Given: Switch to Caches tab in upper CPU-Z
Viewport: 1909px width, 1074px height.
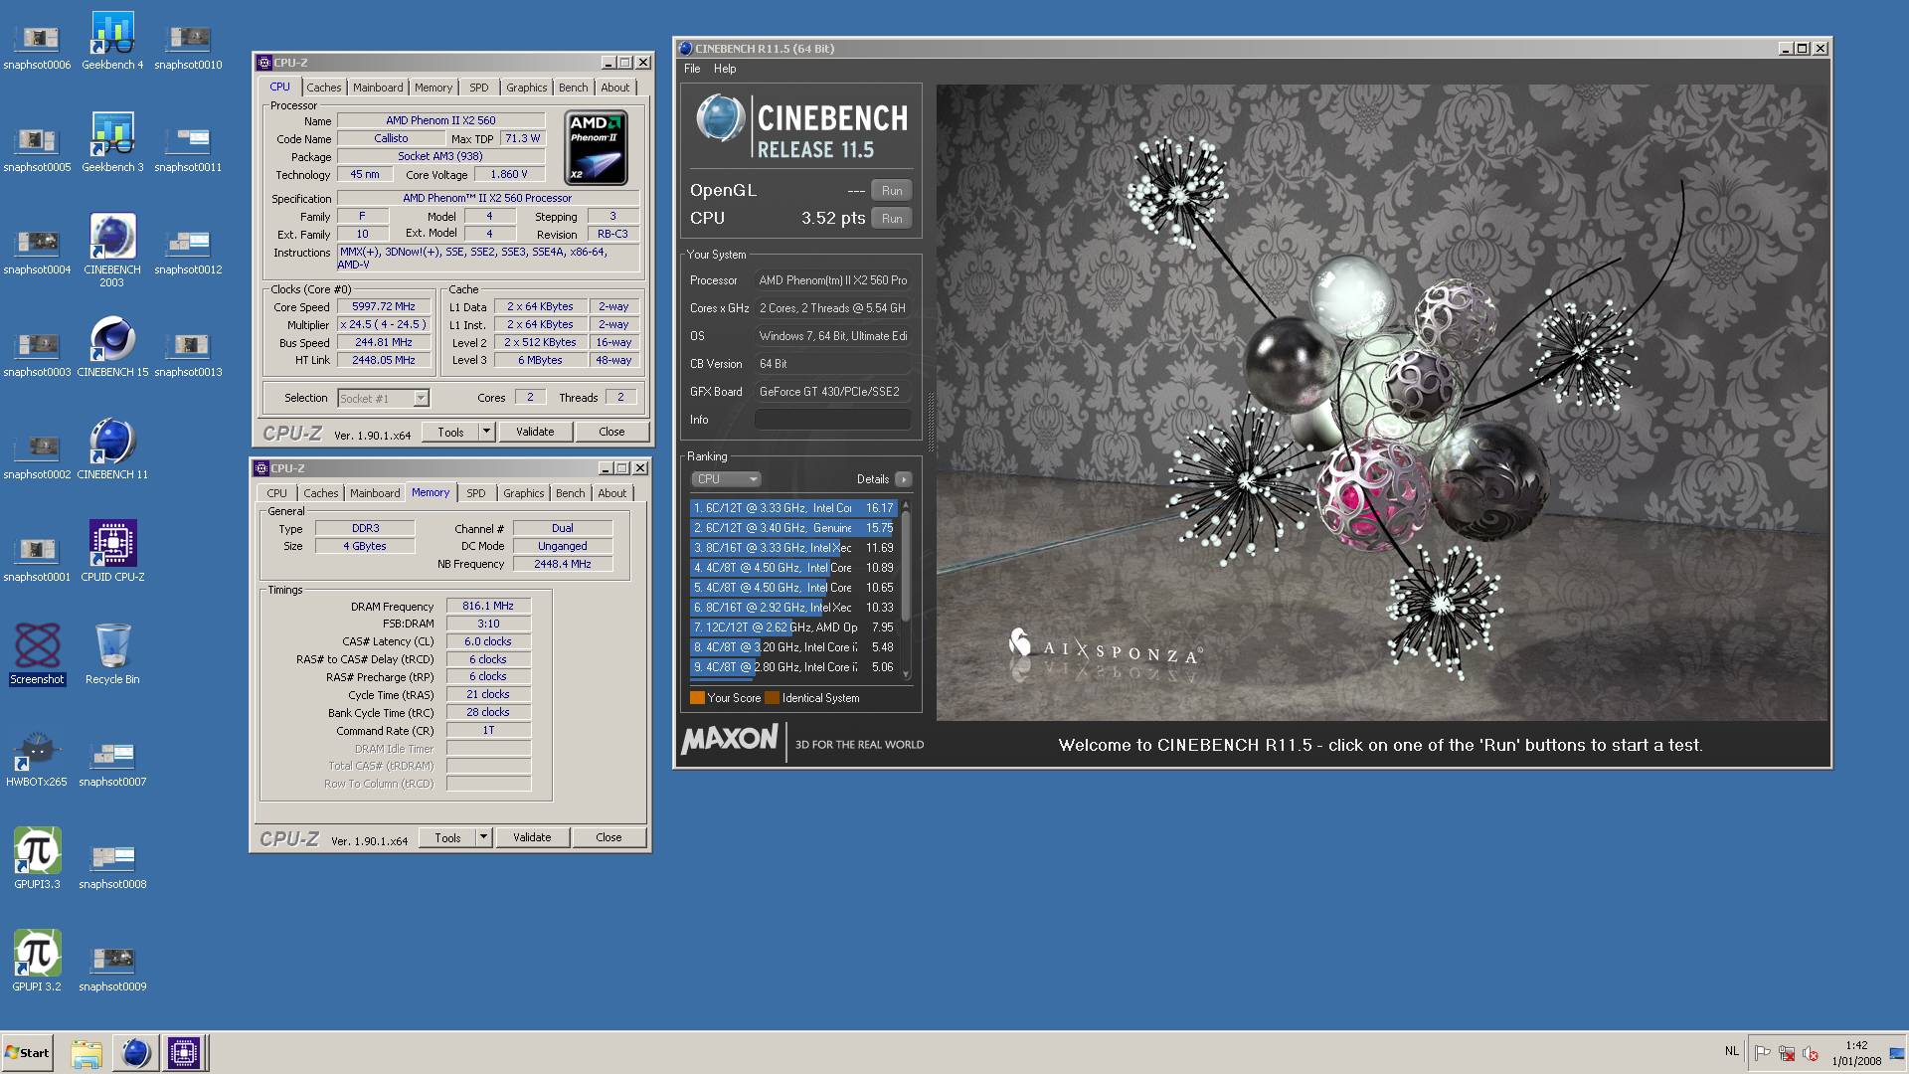Looking at the screenshot, I should pos(323,88).
